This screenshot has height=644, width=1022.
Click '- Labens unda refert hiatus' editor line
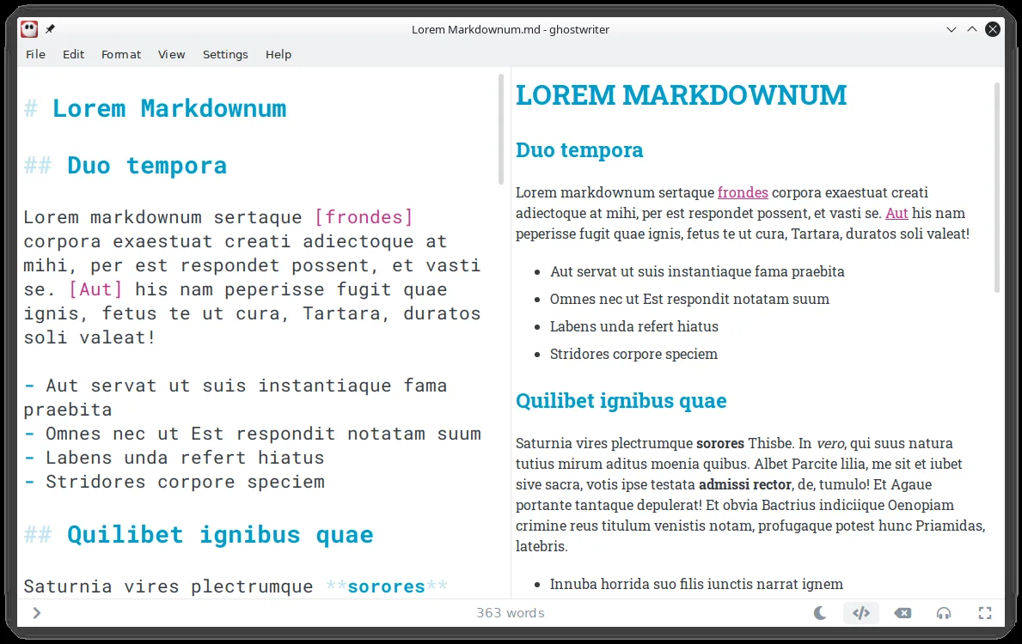click(x=174, y=458)
